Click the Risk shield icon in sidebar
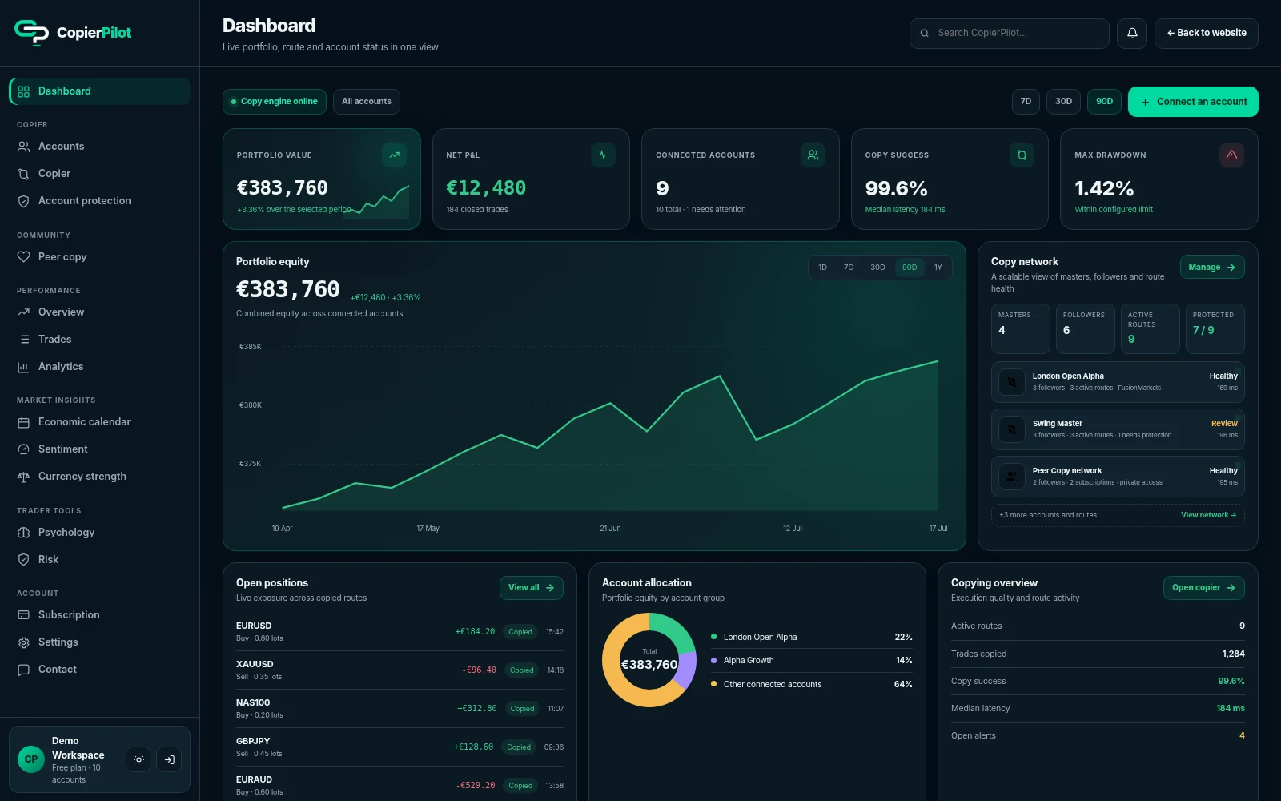This screenshot has height=801, width=1281. point(24,560)
